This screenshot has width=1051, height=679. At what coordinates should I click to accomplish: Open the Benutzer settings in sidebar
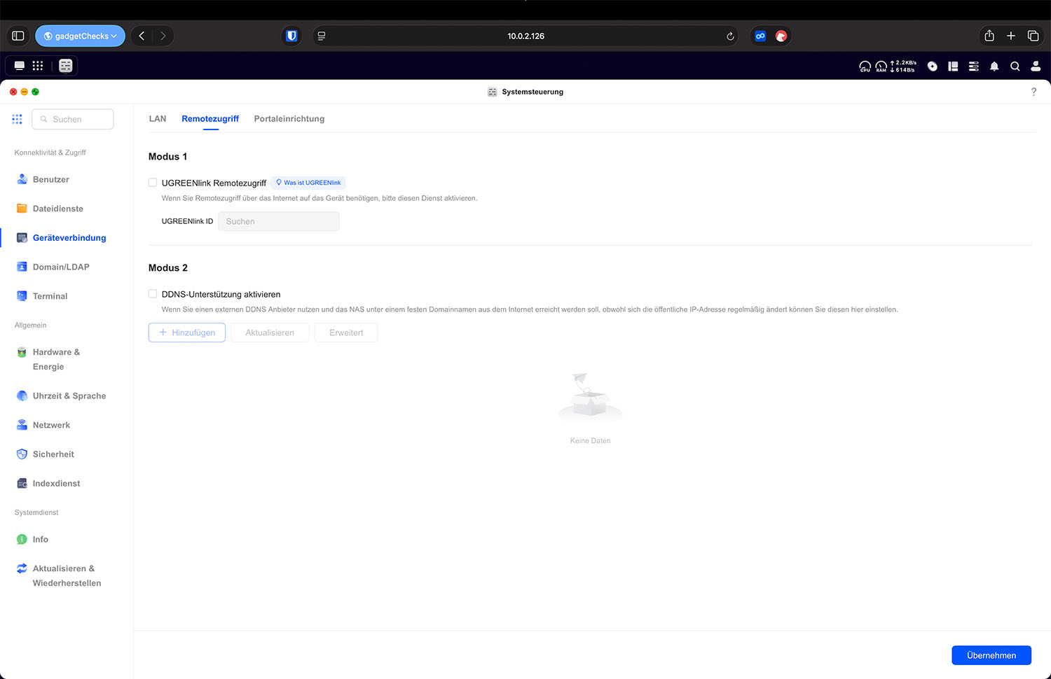pos(50,179)
